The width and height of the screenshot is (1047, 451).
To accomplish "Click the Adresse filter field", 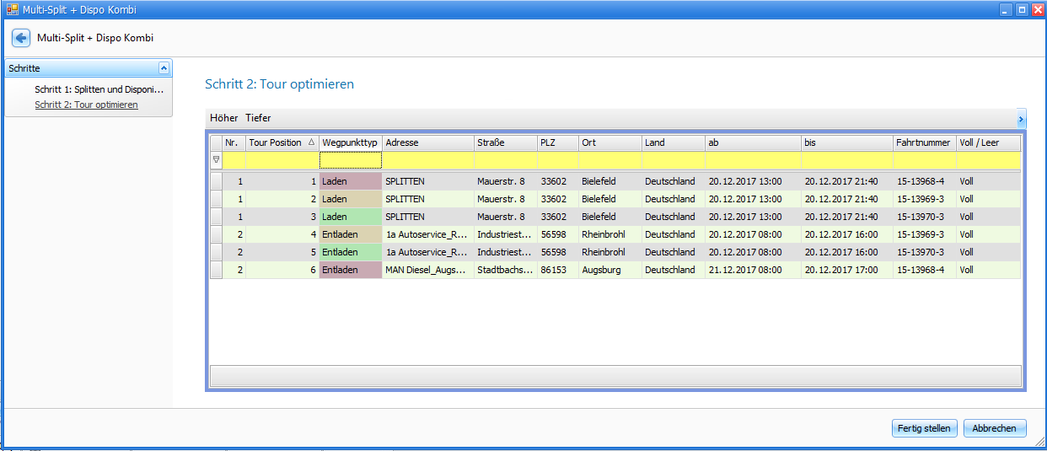I will (x=427, y=160).
